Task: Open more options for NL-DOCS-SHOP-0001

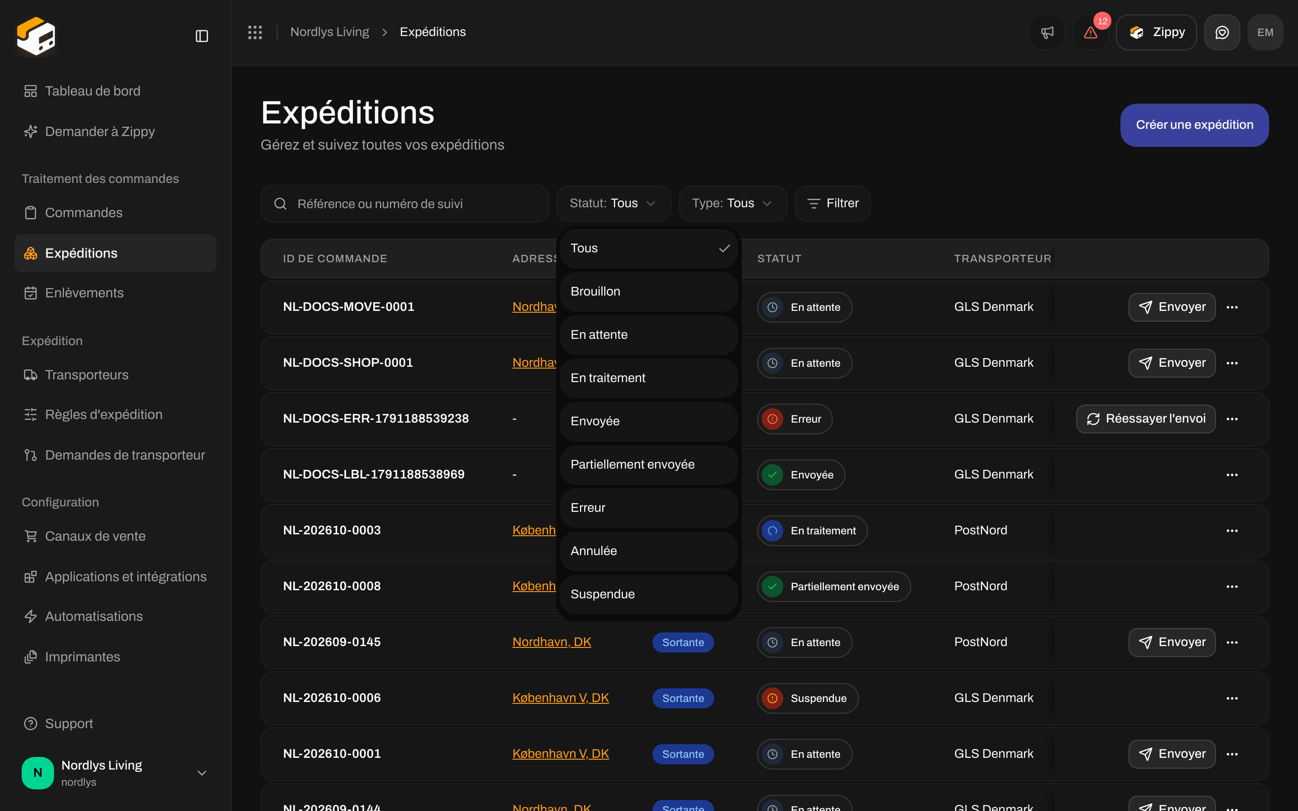Action: [1232, 363]
